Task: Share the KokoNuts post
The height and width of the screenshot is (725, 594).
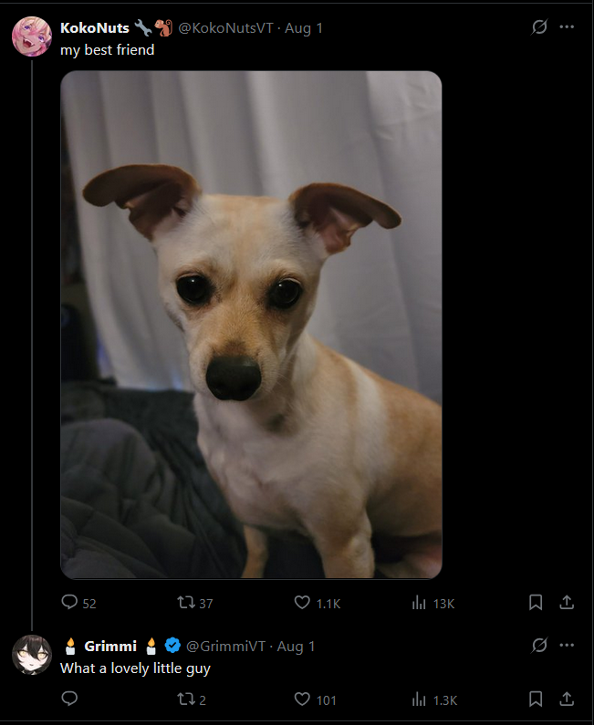Action: point(567,602)
